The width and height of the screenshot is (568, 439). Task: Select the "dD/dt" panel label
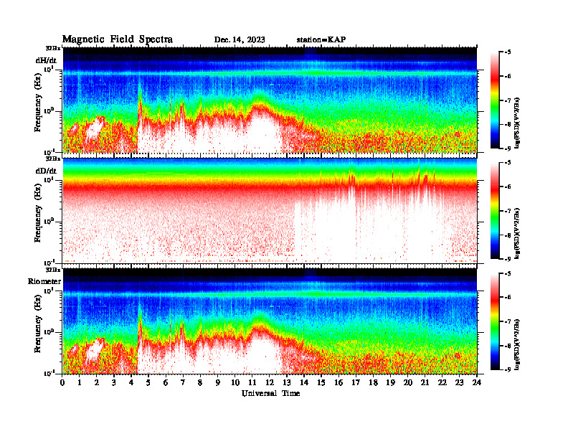pos(46,171)
